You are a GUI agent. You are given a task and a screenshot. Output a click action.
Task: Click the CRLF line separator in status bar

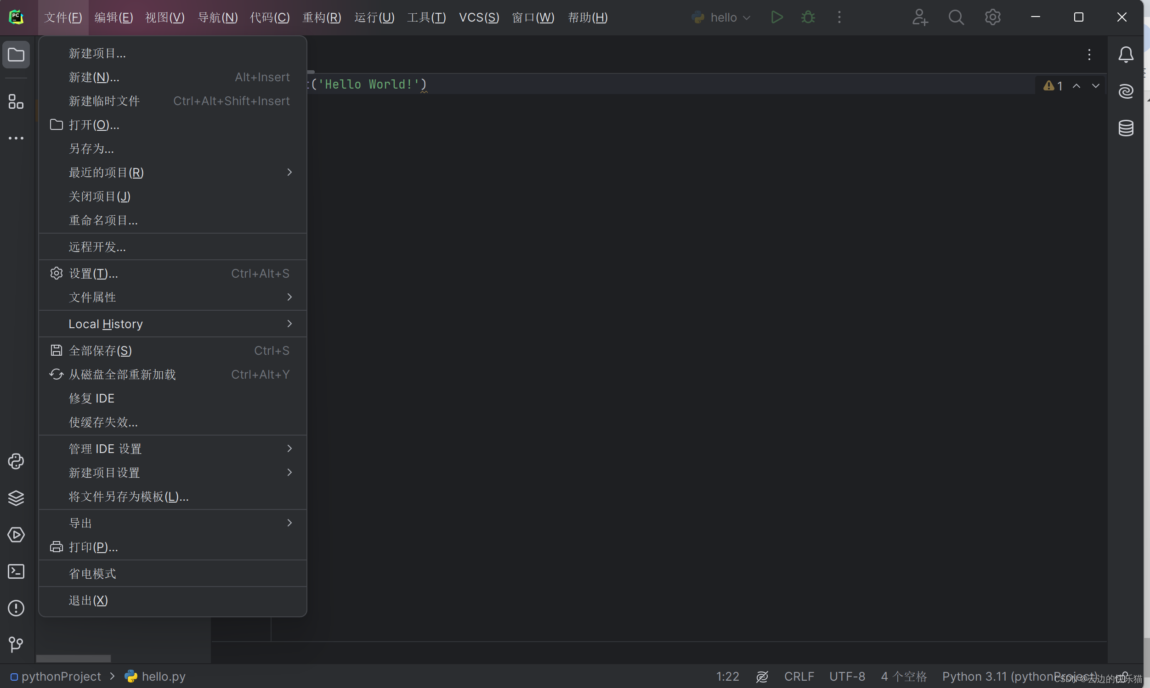799,677
